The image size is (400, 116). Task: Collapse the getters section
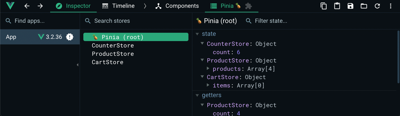click(197, 95)
